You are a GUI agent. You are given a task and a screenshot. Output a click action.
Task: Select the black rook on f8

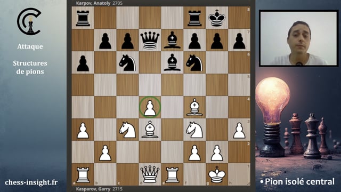[x=194, y=18]
